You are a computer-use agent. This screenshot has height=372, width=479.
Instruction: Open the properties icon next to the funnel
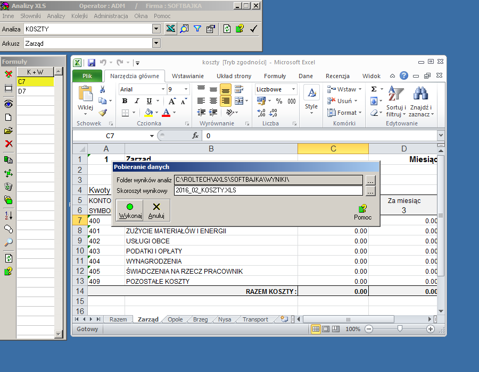[x=211, y=29]
